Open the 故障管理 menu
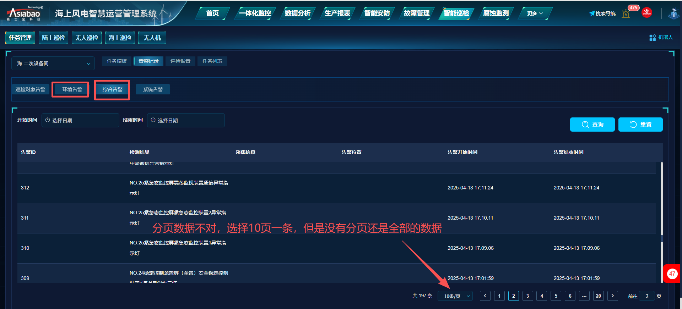Viewport: 682px width, 309px height. click(x=416, y=13)
